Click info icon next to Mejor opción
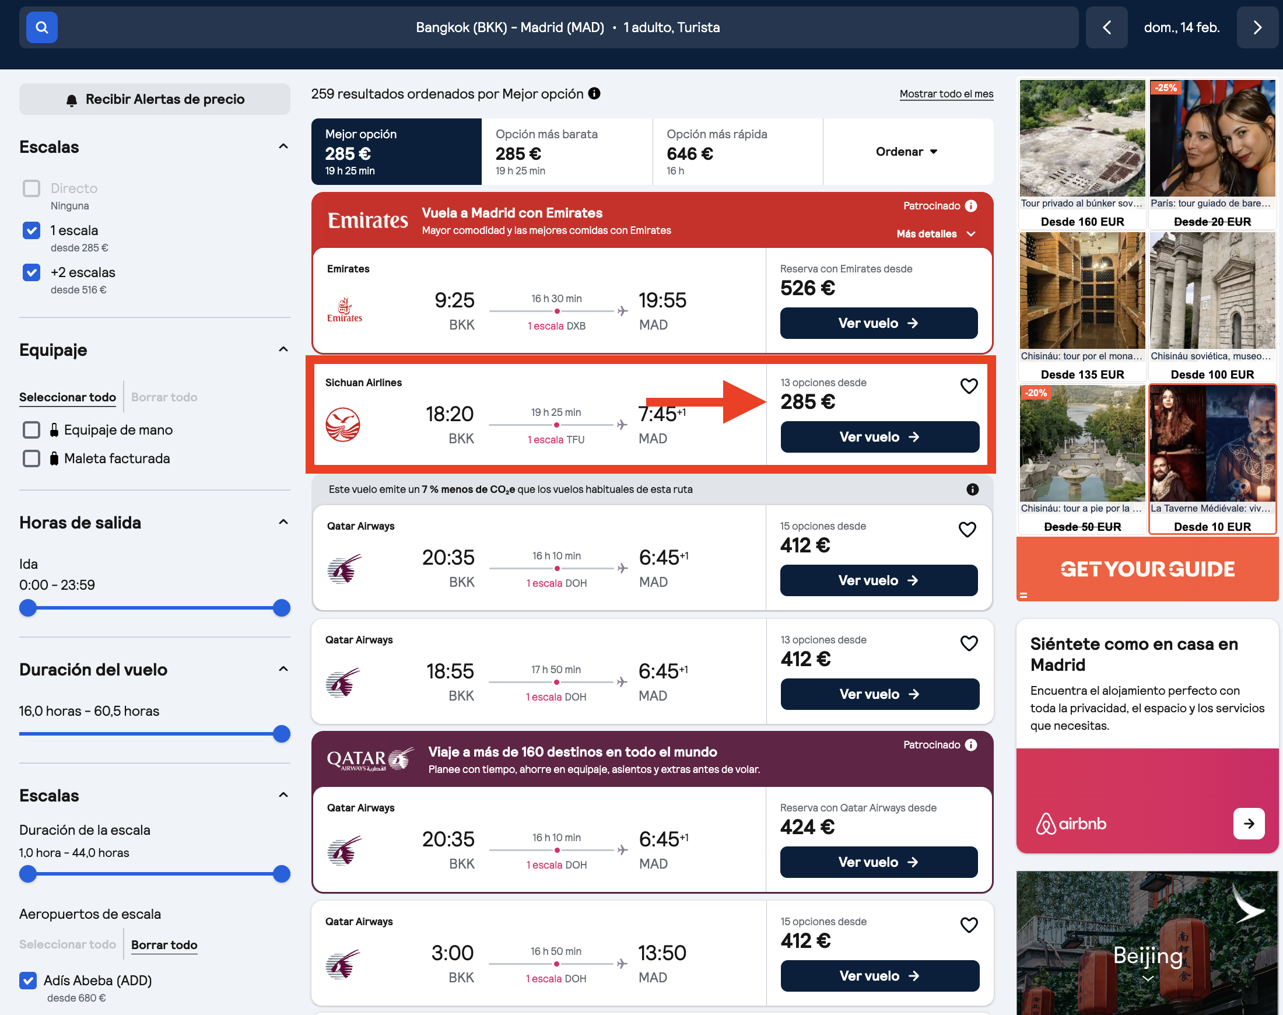The image size is (1283, 1015). point(594,93)
